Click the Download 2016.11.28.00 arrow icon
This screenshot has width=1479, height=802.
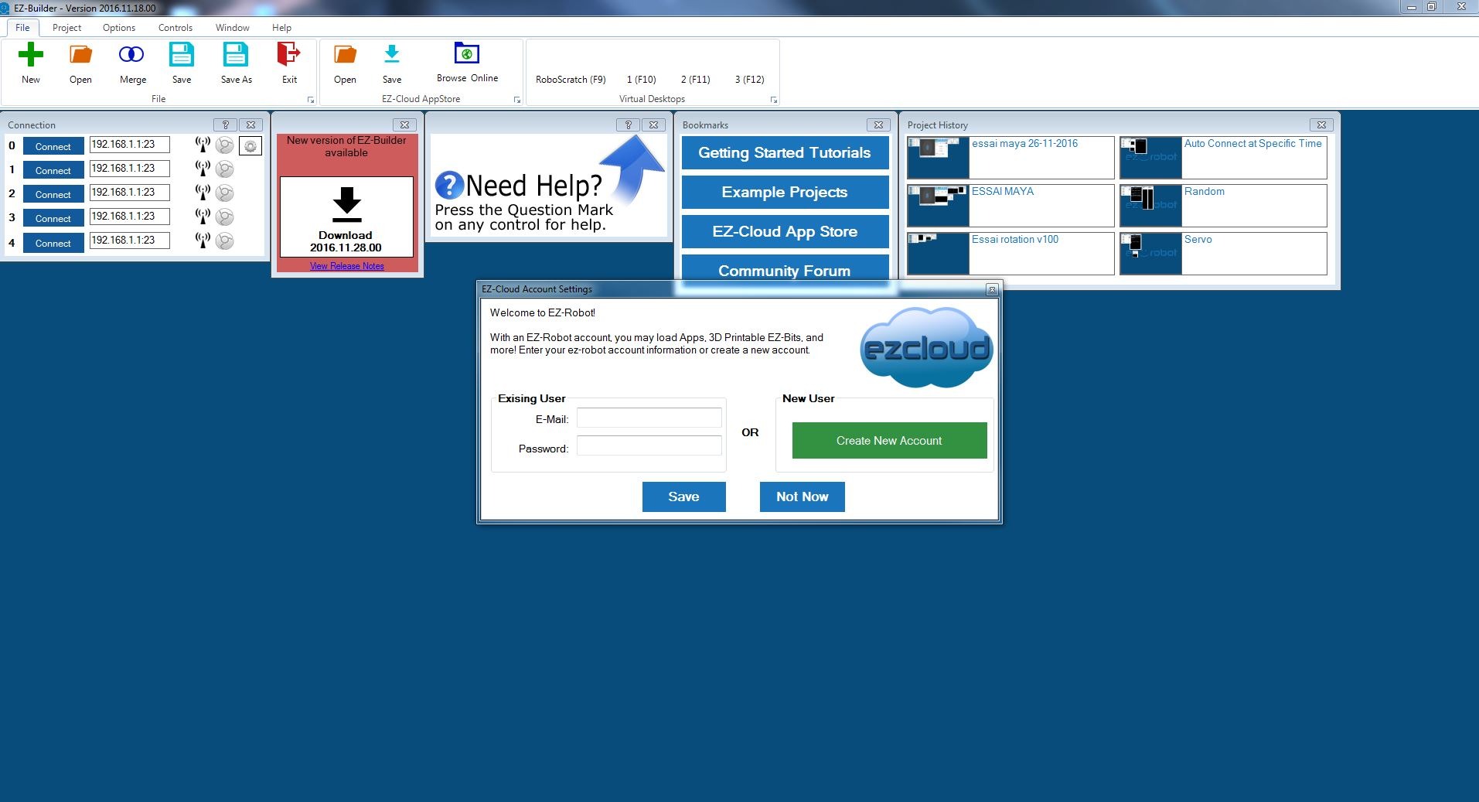point(346,205)
